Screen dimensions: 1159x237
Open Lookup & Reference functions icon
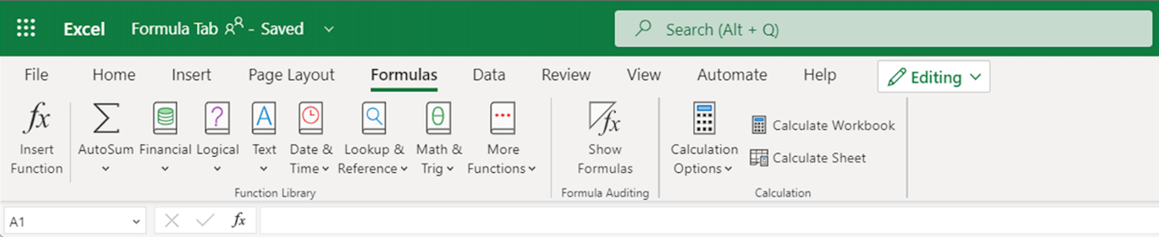tap(374, 117)
